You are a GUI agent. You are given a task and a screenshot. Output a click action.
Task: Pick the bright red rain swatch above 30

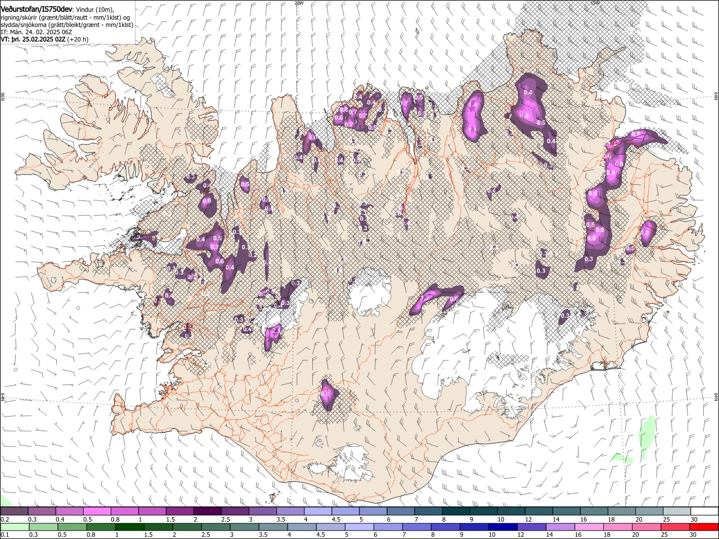tap(704, 527)
